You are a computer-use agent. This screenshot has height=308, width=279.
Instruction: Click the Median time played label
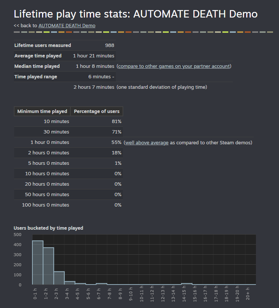point(37,66)
